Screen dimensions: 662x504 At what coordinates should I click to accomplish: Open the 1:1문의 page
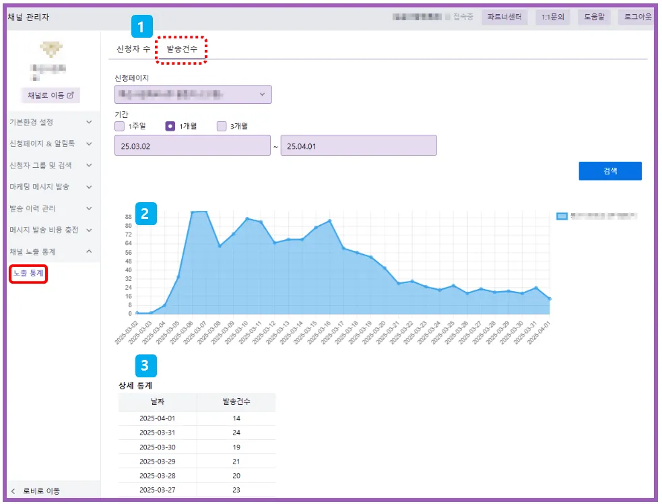click(553, 17)
